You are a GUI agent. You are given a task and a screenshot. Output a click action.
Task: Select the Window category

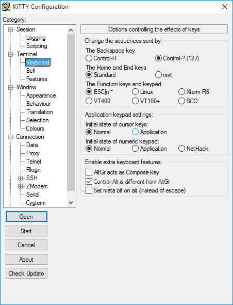(x=26, y=87)
